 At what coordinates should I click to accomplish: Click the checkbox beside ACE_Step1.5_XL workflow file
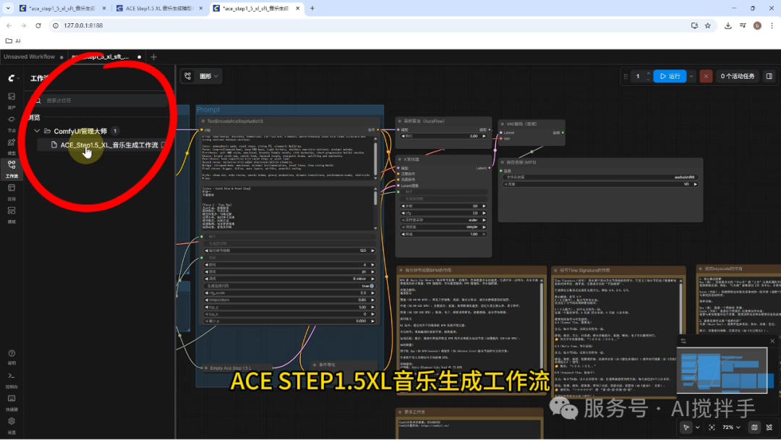pos(164,145)
